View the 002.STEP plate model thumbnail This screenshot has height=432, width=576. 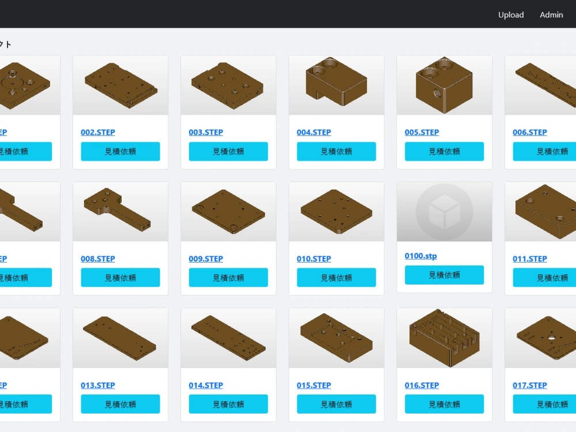pyautogui.click(x=120, y=85)
